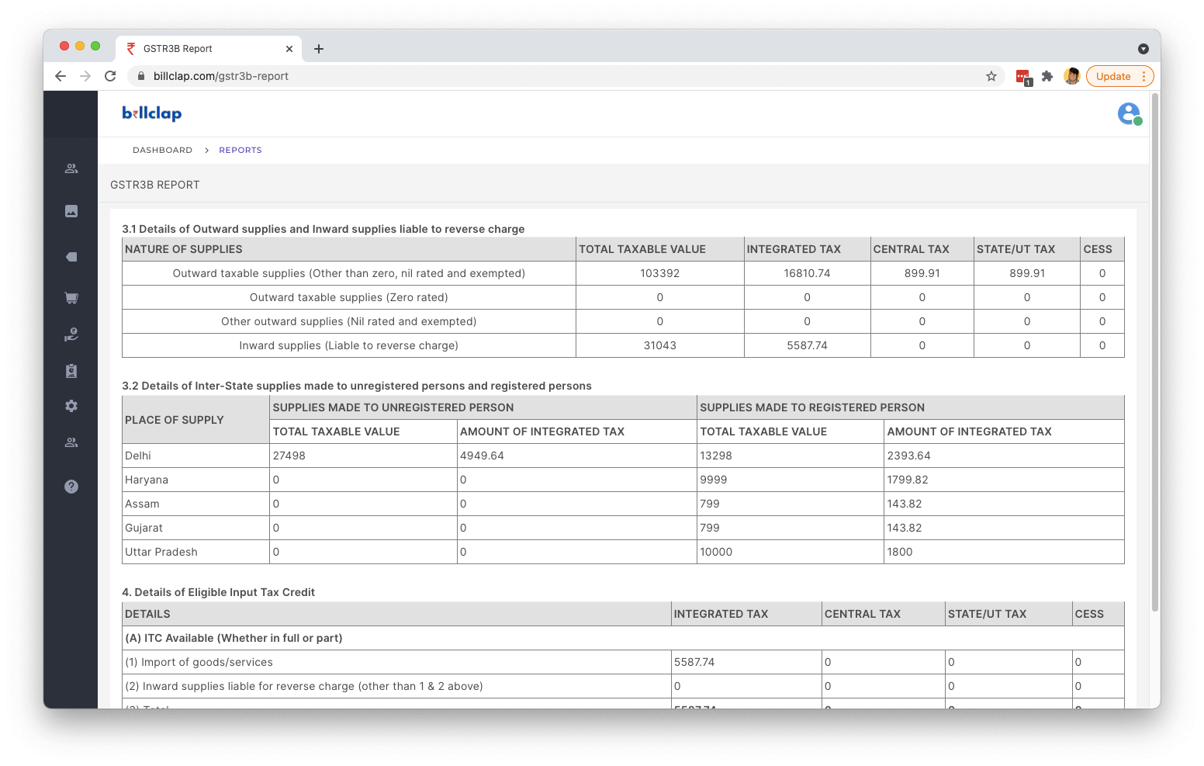The image size is (1204, 766).
Task: Open the settings gear in the sidebar
Action: [71, 406]
